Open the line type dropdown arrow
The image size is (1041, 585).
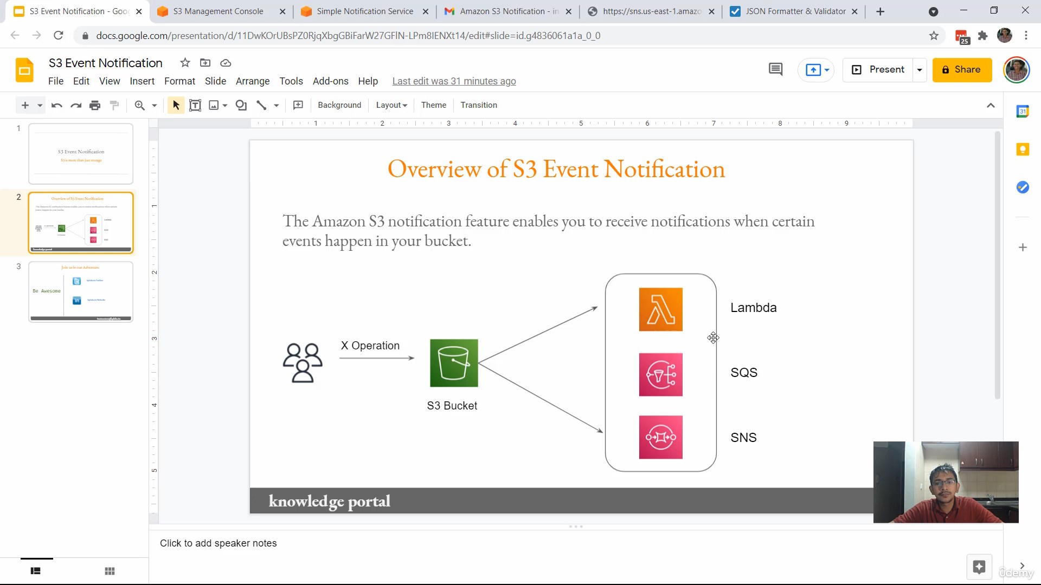pyautogui.click(x=277, y=105)
